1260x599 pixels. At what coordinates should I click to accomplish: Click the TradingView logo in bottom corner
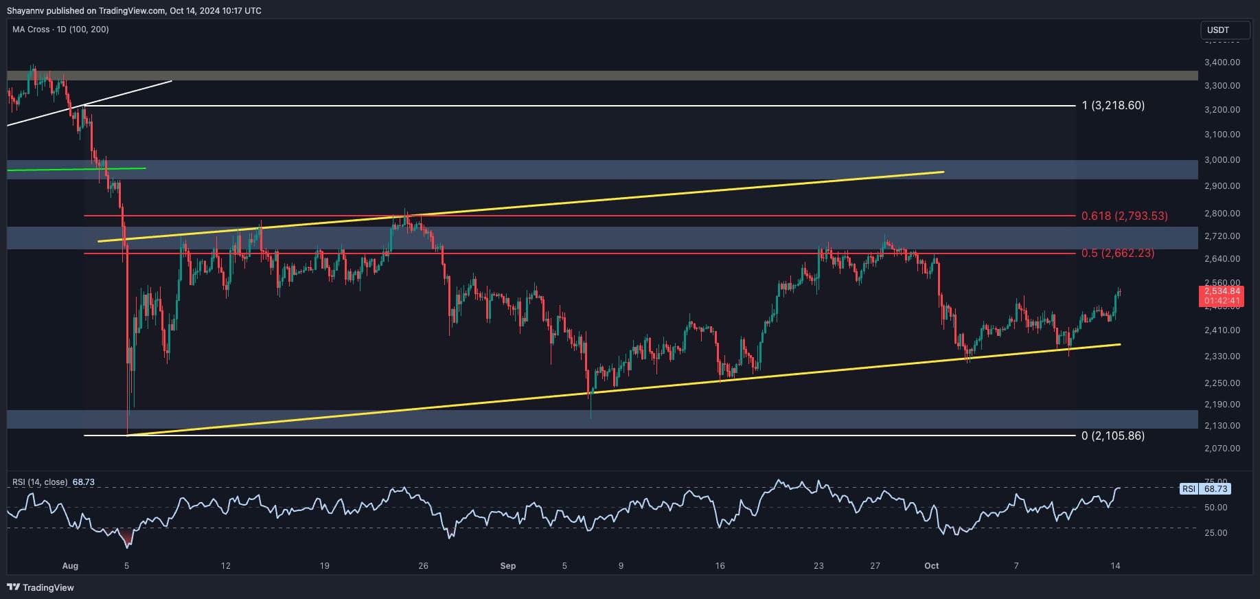(41, 587)
